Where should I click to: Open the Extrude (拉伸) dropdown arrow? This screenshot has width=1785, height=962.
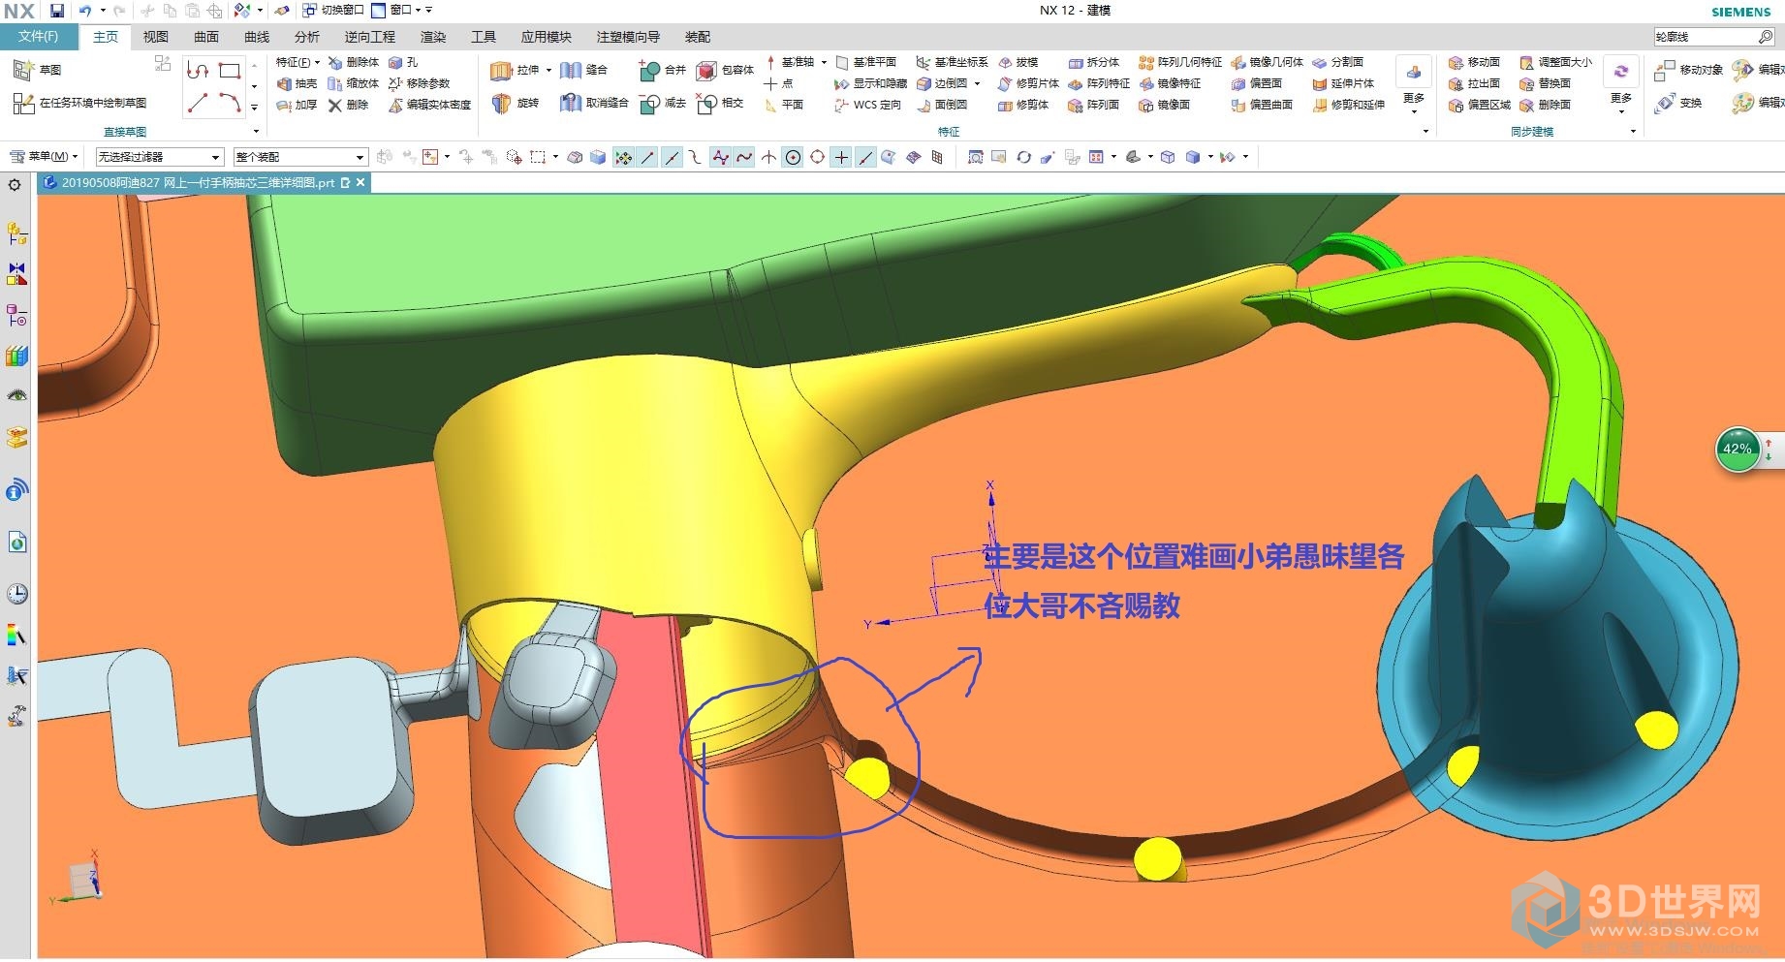click(x=548, y=70)
